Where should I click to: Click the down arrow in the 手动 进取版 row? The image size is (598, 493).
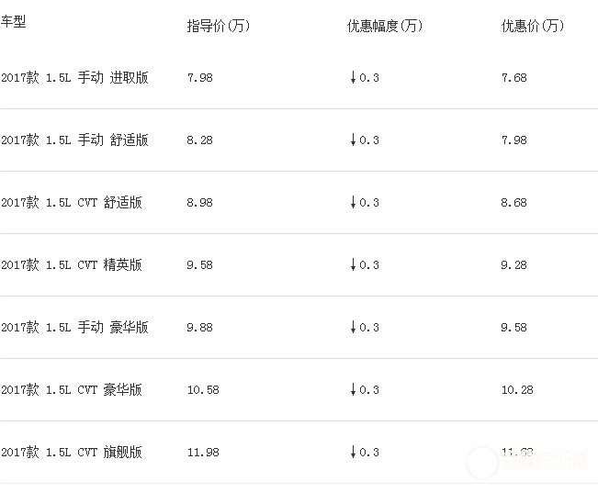click(352, 78)
